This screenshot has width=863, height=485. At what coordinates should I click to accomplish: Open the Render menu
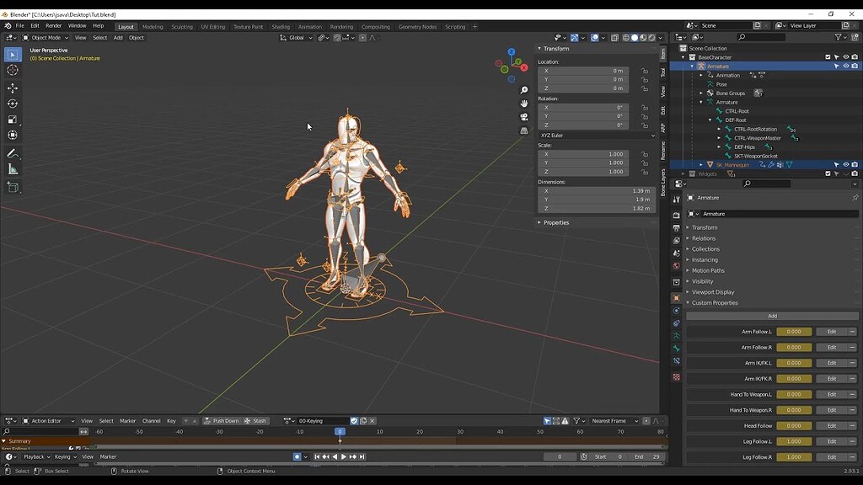pyautogui.click(x=53, y=26)
